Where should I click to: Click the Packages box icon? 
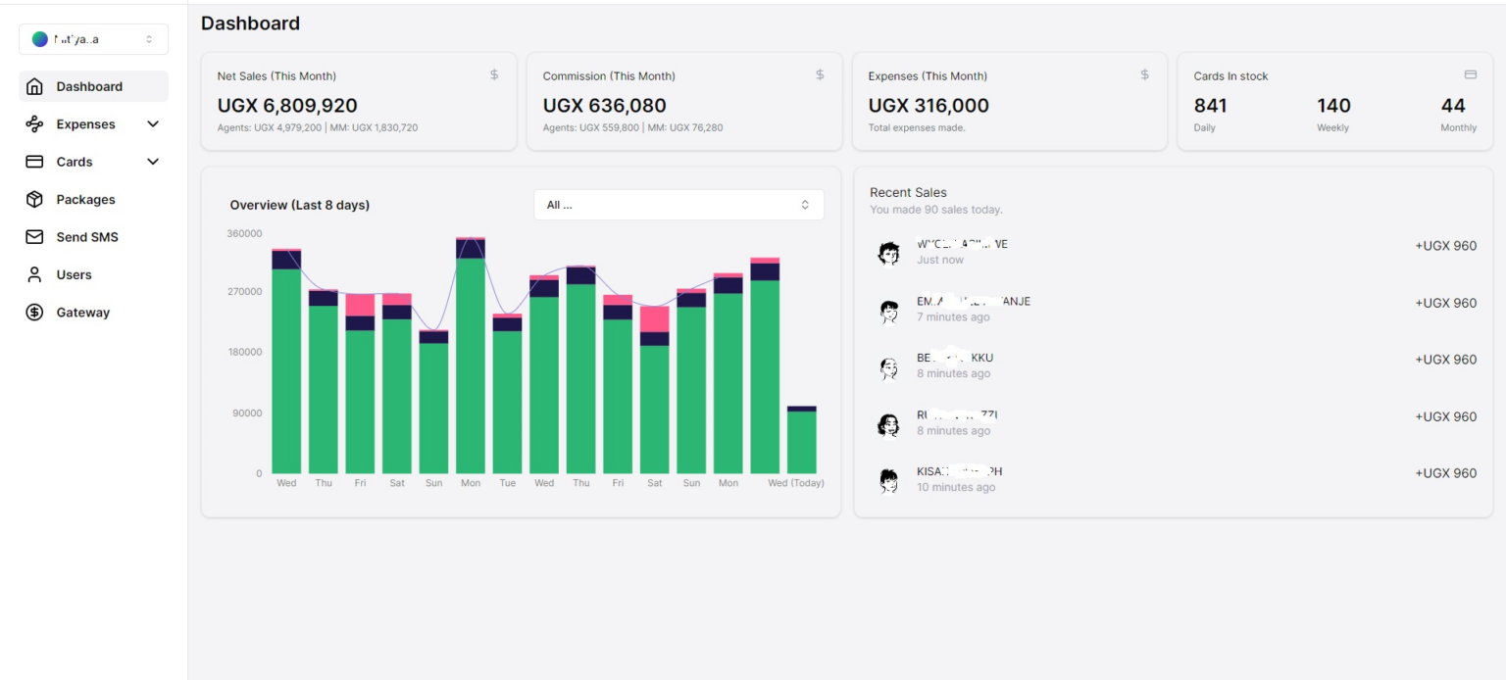34,200
